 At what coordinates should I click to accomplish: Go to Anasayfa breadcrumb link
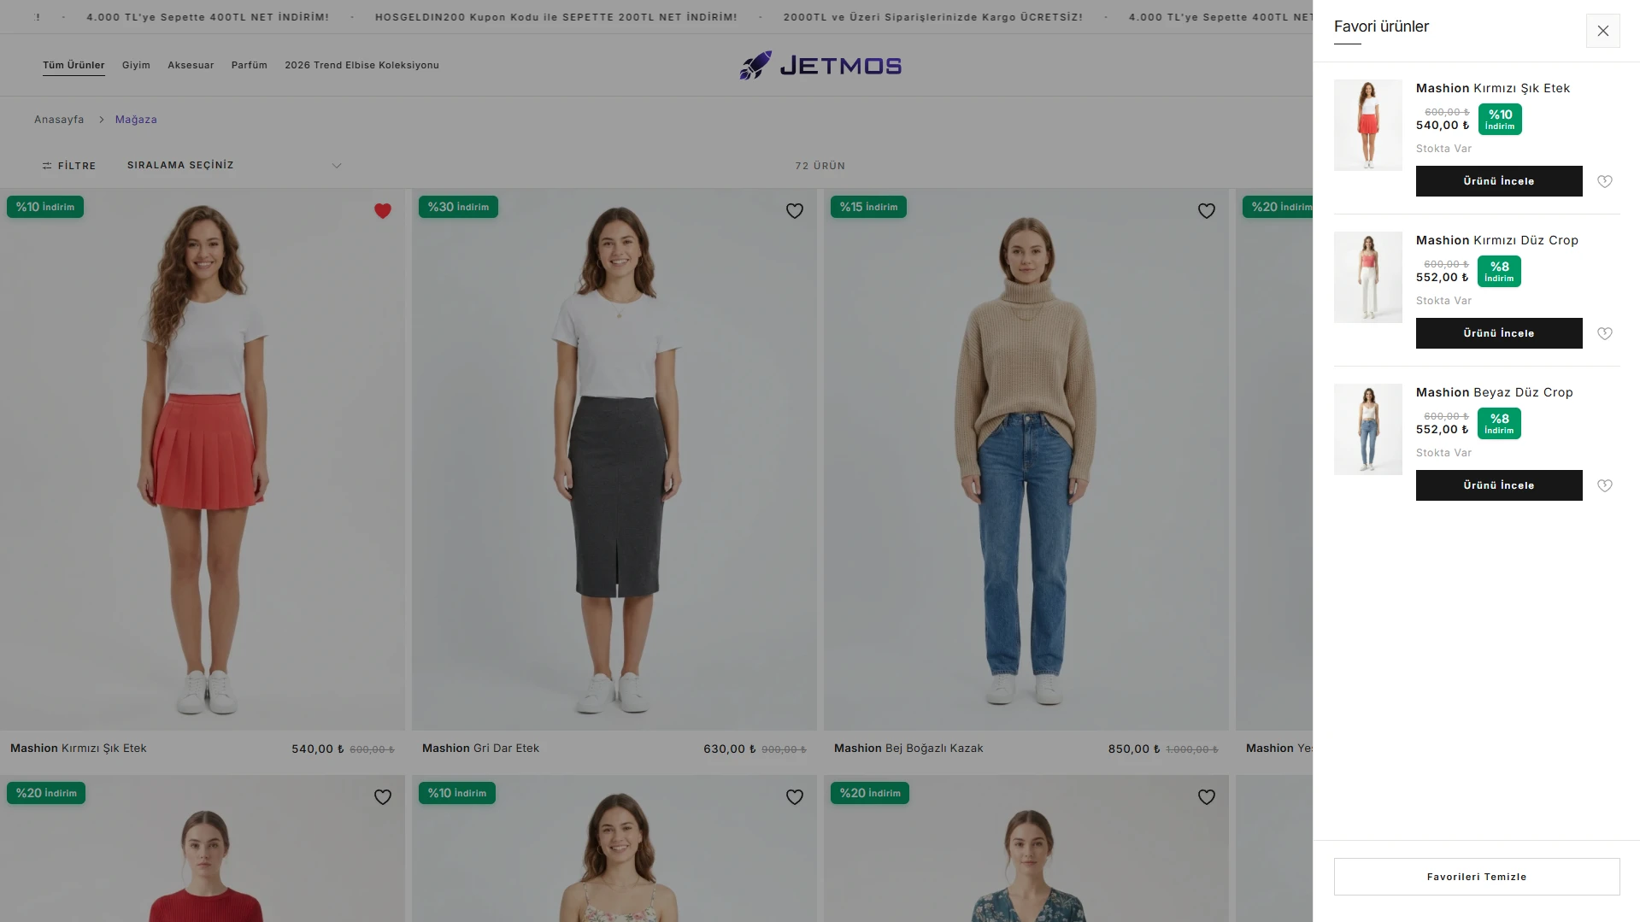(x=59, y=120)
